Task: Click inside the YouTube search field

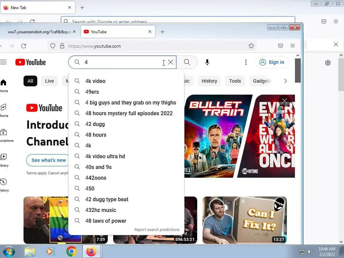Action: pos(123,62)
